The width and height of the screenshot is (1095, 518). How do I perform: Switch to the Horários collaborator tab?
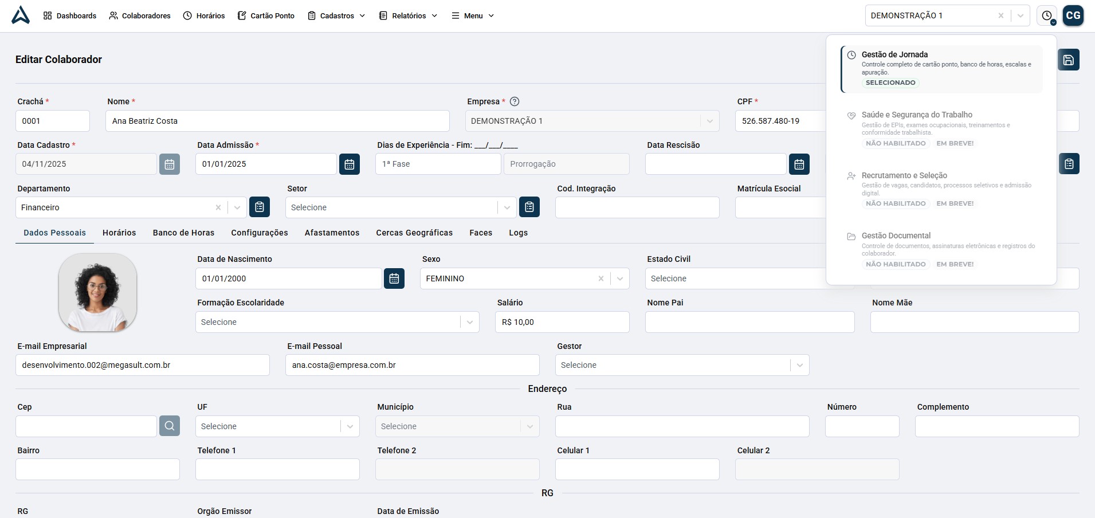pos(119,233)
